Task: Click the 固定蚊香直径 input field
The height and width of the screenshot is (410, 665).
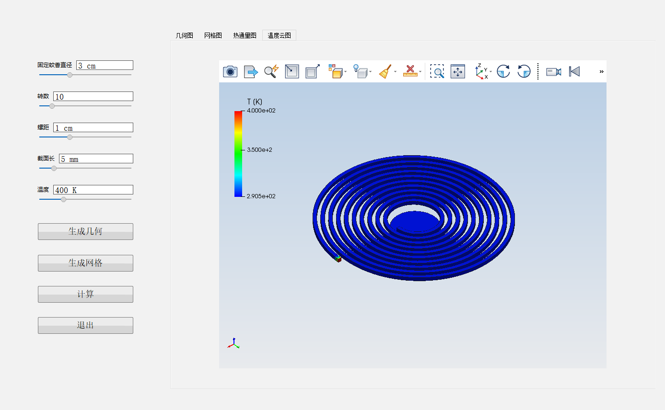Action: (105, 65)
